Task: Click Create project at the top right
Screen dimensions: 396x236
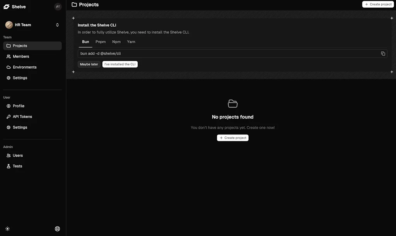Action: pyautogui.click(x=378, y=4)
